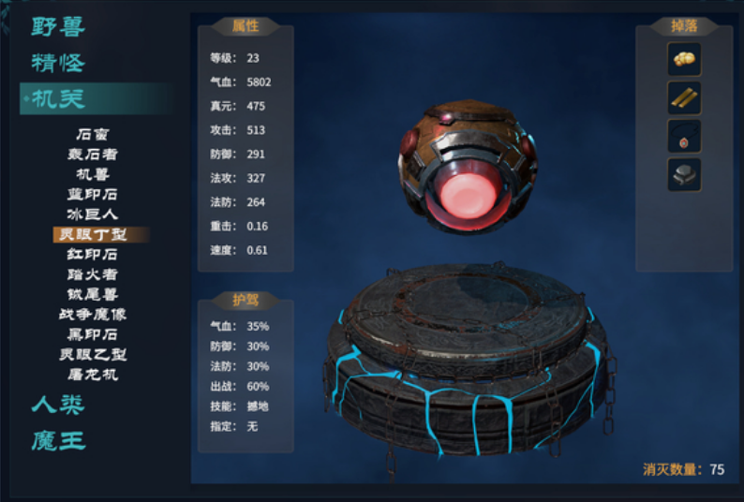Image resolution: width=744 pixels, height=502 pixels.
Task: Select the red gem necklace drop icon
Action: click(x=684, y=136)
